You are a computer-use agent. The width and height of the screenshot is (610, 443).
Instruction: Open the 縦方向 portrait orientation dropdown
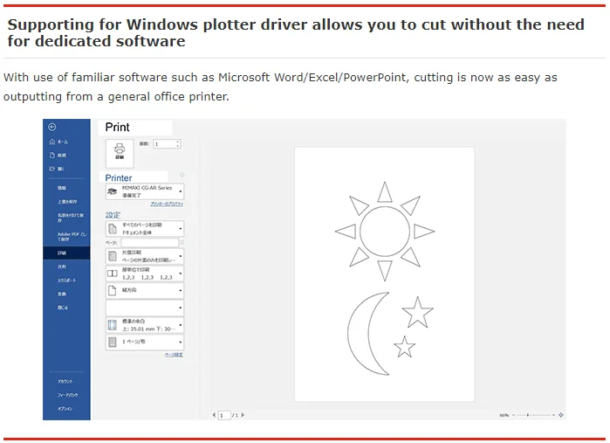[145, 291]
